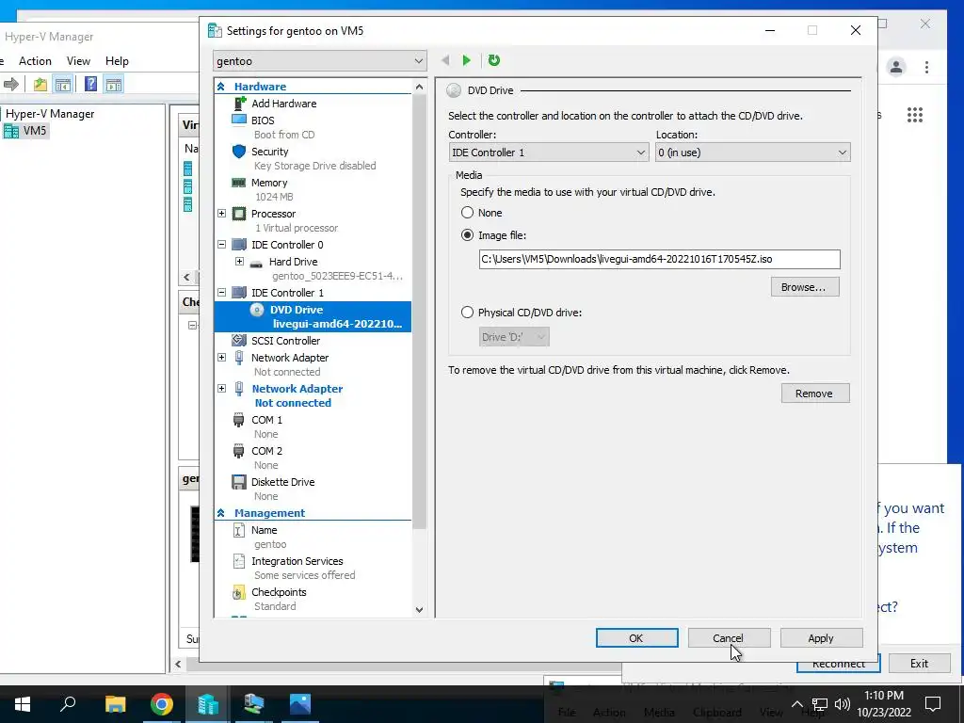Screen dimensions: 964x723
Task: Click the browser profile avatar icon
Action: [896, 67]
